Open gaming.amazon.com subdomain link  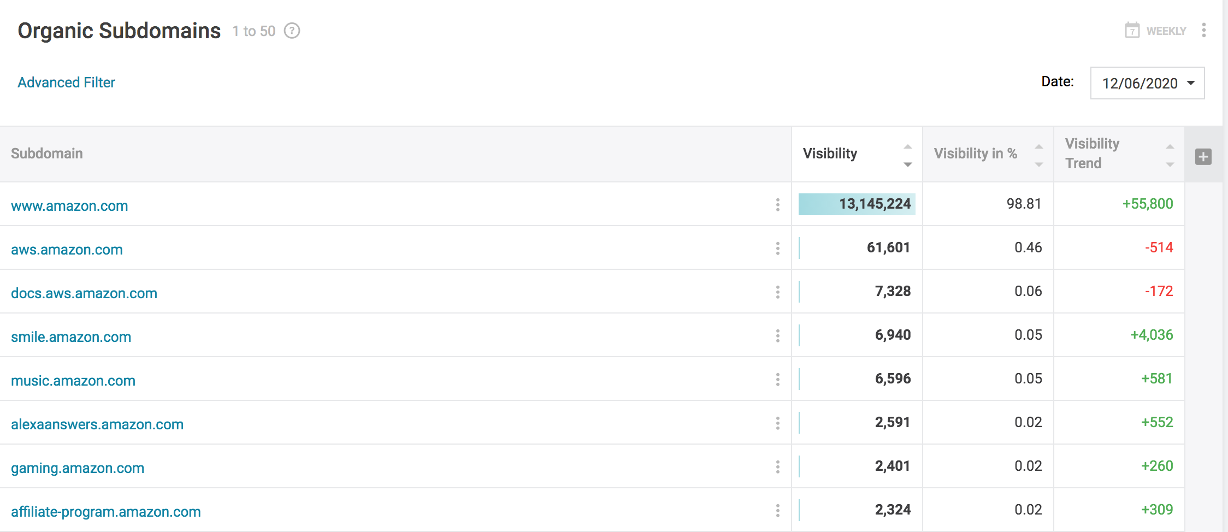pos(78,468)
